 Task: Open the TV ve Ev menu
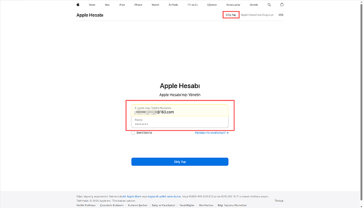(x=193, y=5)
